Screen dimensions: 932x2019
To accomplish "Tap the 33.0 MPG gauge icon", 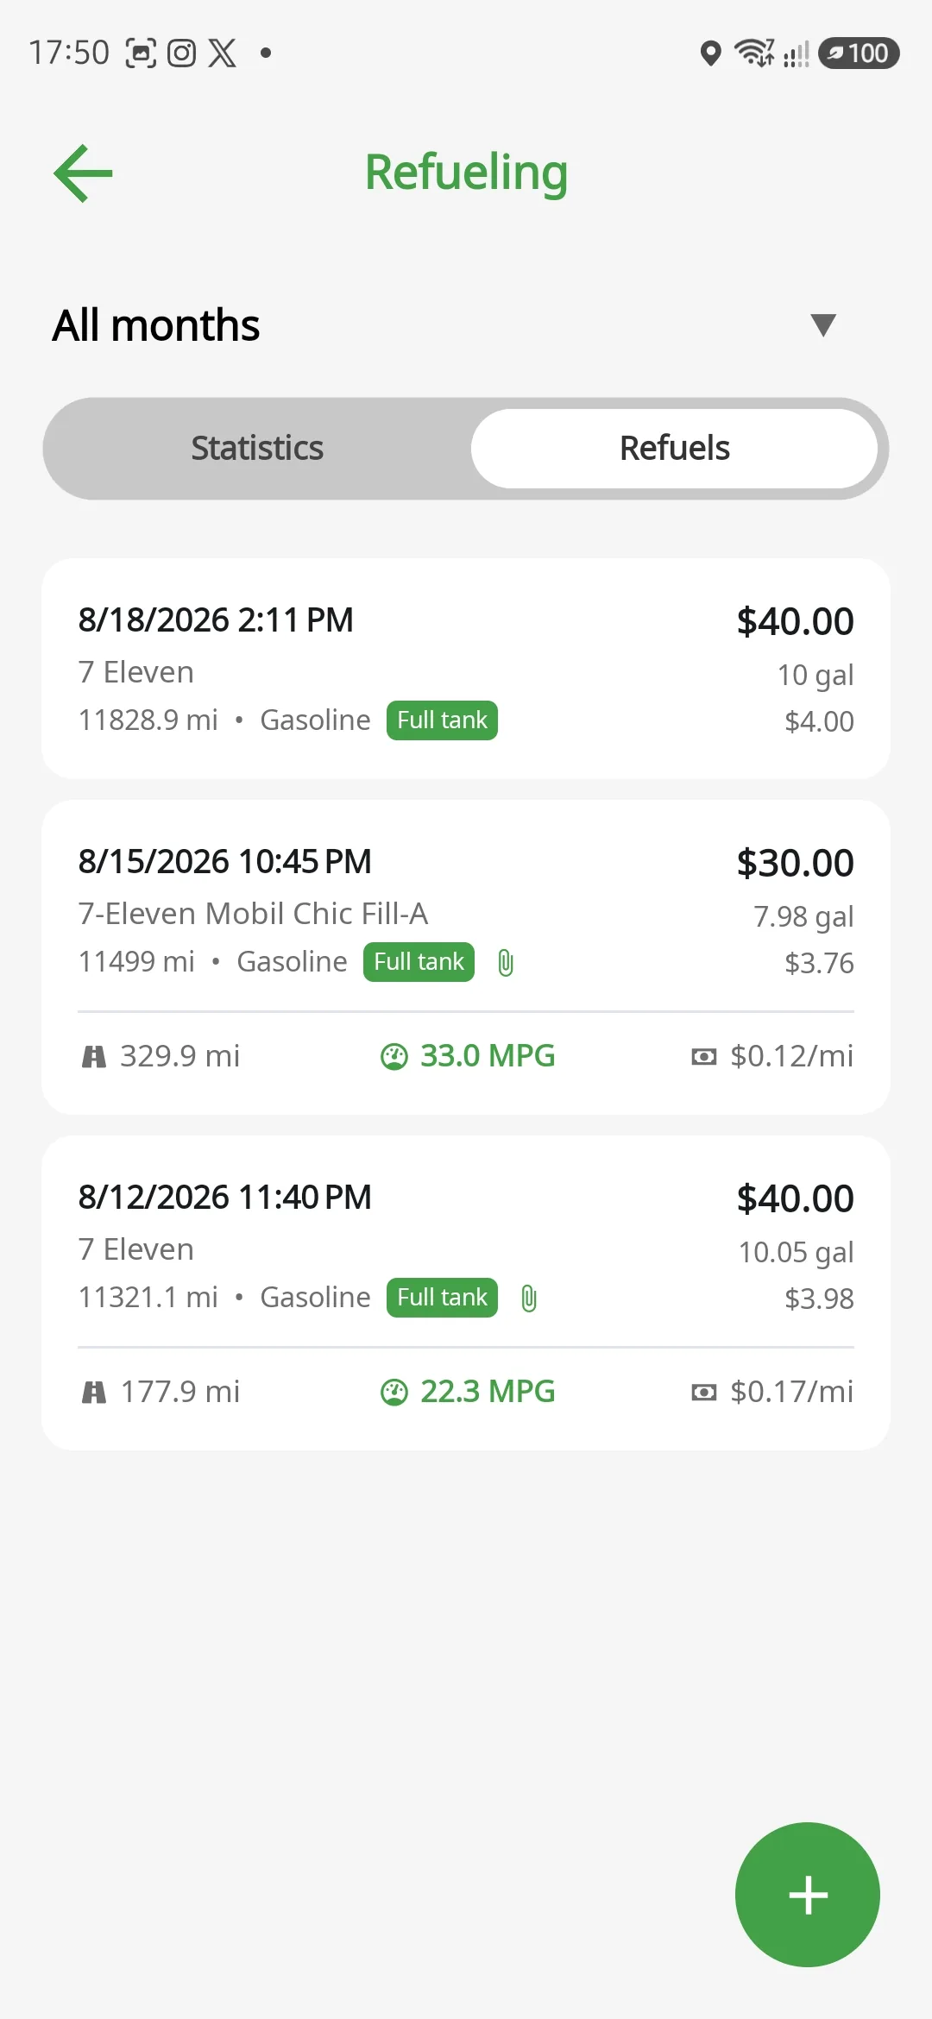I will tap(394, 1056).
